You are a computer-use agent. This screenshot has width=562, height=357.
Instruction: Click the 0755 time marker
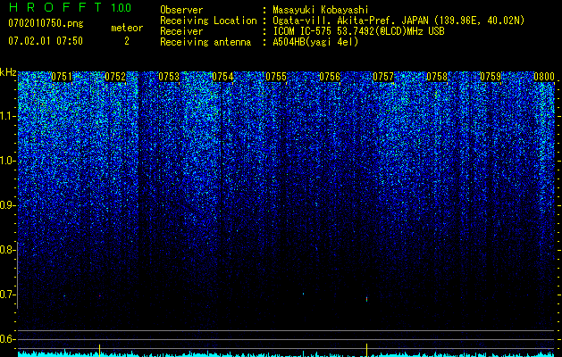pos(276,77)
